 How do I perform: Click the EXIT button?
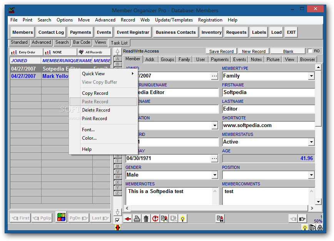tap(291, 32)
